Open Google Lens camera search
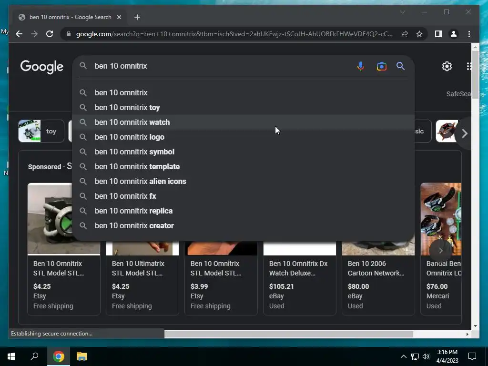This screenshot has width=488, height=366. [381, 66]
